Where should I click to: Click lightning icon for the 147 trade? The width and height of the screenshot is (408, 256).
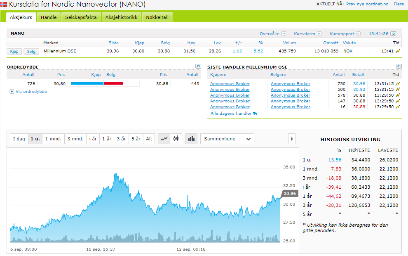click(x=398, y=101)
